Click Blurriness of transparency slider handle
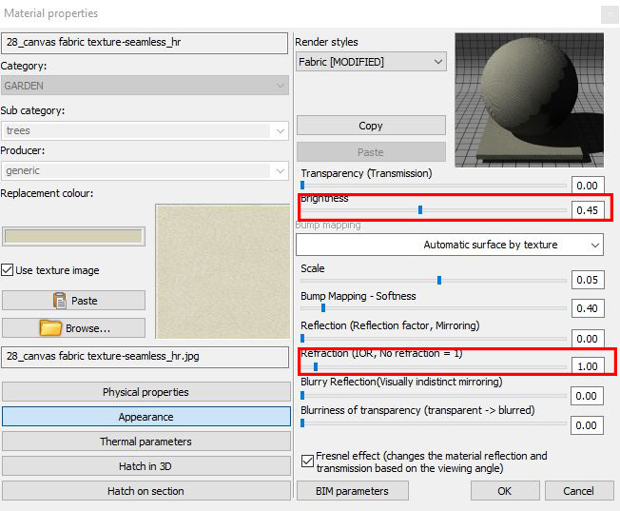Viewport: 620px width, 511px height. click(x=302, y=423)
